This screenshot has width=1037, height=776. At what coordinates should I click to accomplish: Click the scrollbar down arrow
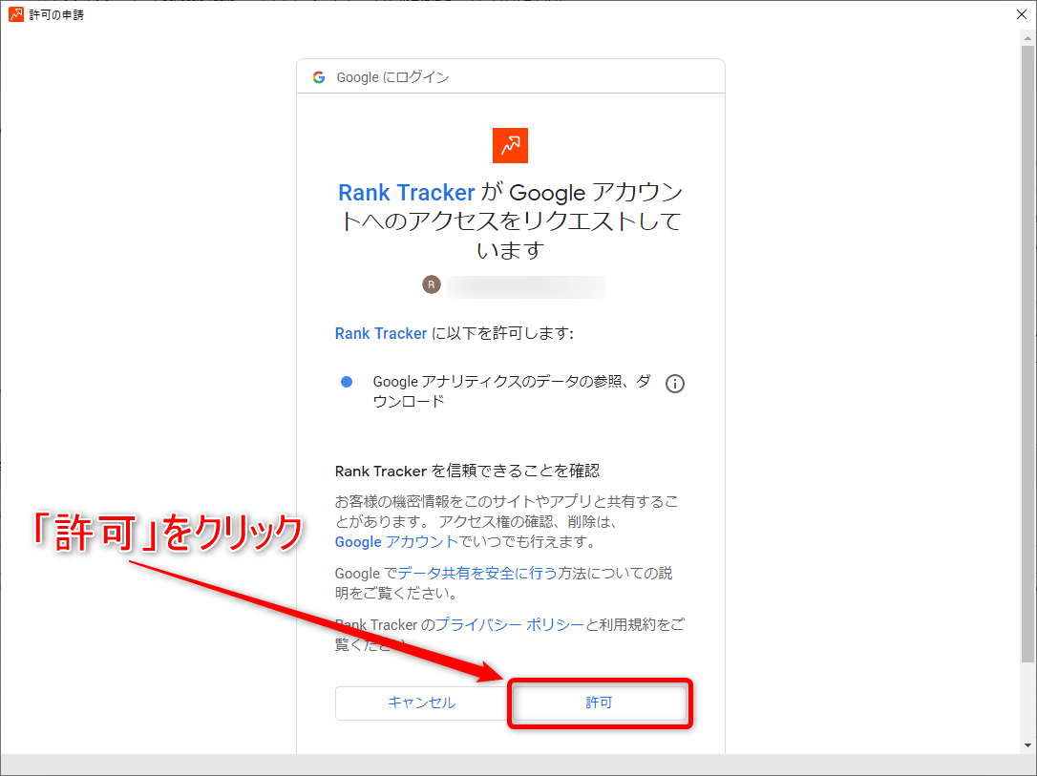1027,745
